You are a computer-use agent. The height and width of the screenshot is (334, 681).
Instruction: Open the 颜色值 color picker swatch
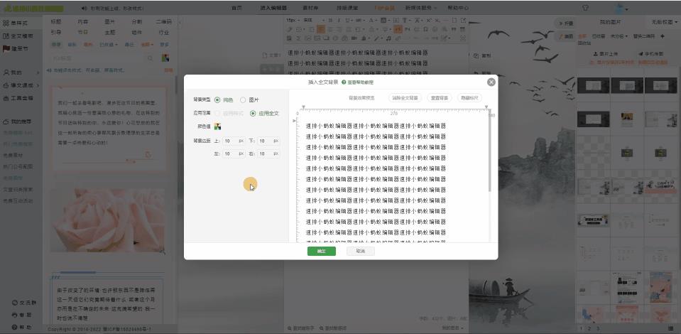click(218, 126)
